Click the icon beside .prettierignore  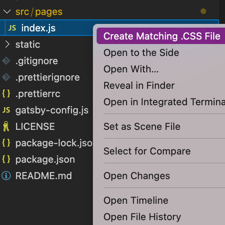pos(6,77)
